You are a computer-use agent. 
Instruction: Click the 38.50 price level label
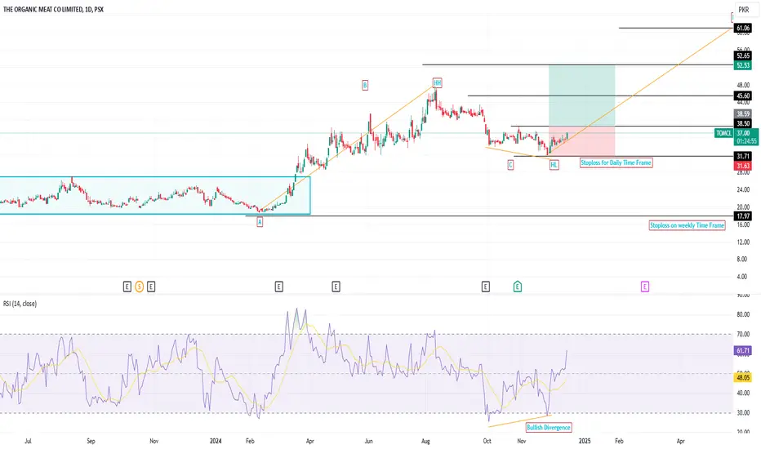[743, 123]
